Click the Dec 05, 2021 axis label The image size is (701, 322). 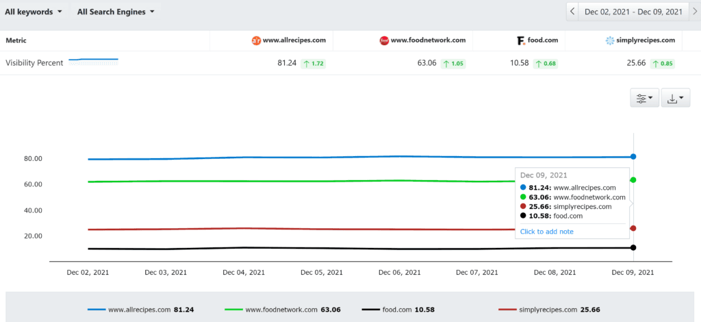pos(322,272)
